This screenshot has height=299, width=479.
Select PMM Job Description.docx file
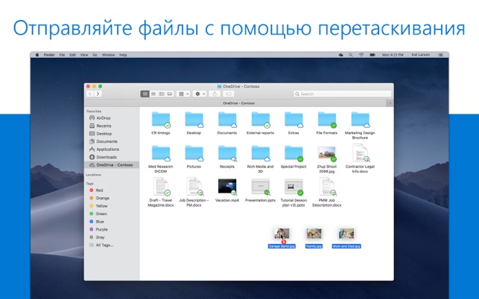(327, 187)
